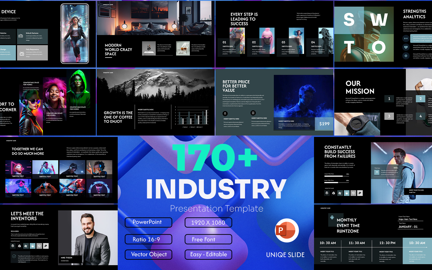The width and height of the screenshot is (432, 270).
Task: Click the Easy - Editable pill label
Action: tap(208, 255)
